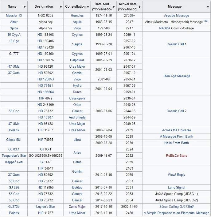Open A Simple Response to an Elemental Message
This screenshot has width=211, height=217.
coord(176,213)
